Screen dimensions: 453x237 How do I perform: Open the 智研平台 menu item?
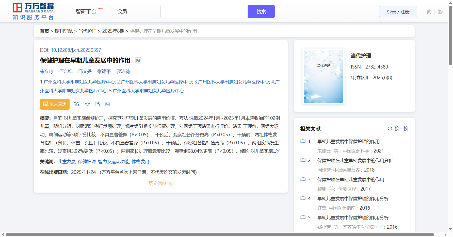coord(86,12)
